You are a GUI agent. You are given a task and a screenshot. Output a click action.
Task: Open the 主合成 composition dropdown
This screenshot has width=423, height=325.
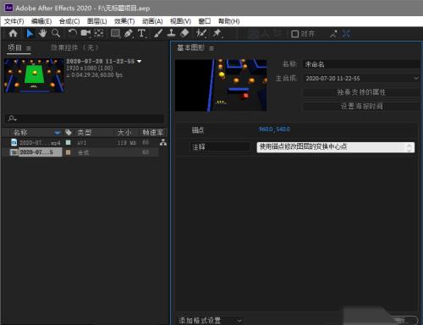click(x=361, y=78)
